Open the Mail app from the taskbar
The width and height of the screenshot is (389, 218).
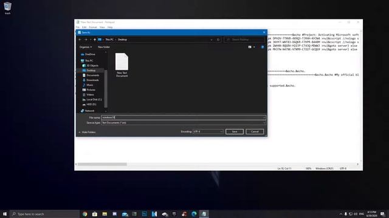coord(125,214)
